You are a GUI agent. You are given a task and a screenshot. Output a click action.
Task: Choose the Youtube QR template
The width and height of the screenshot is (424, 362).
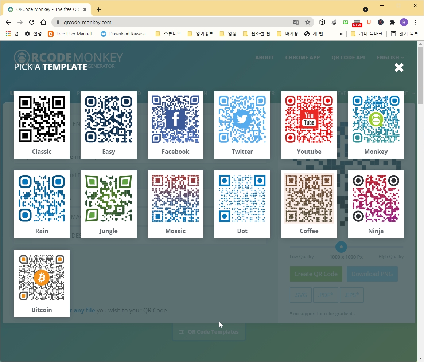309,125
